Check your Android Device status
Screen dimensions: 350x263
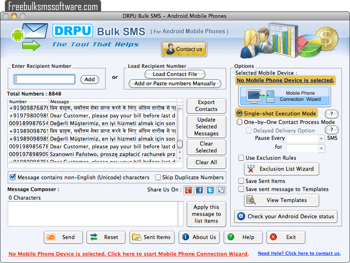286,216
